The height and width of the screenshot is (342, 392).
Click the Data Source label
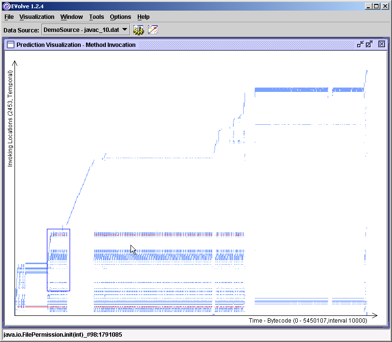pyautogui.click(x=21, y=30)
